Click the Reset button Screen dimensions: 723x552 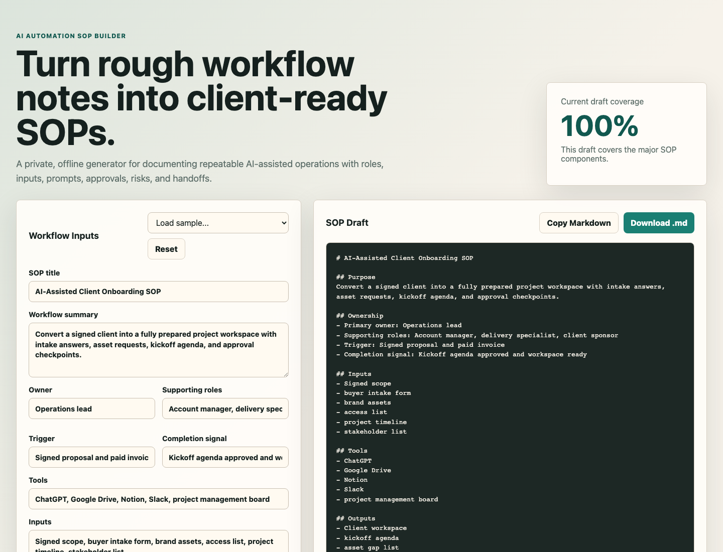(166, 249)
